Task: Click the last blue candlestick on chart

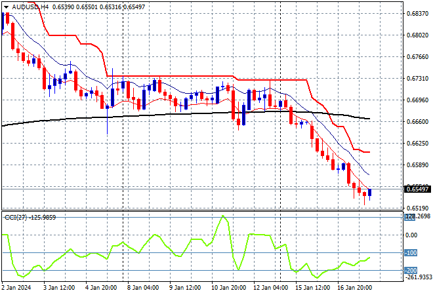Action: [369, 192]
